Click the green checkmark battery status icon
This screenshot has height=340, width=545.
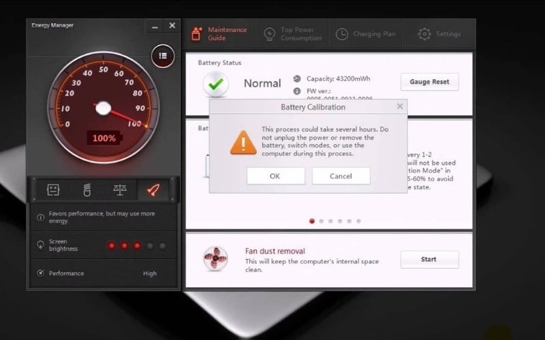click(216, 84)
